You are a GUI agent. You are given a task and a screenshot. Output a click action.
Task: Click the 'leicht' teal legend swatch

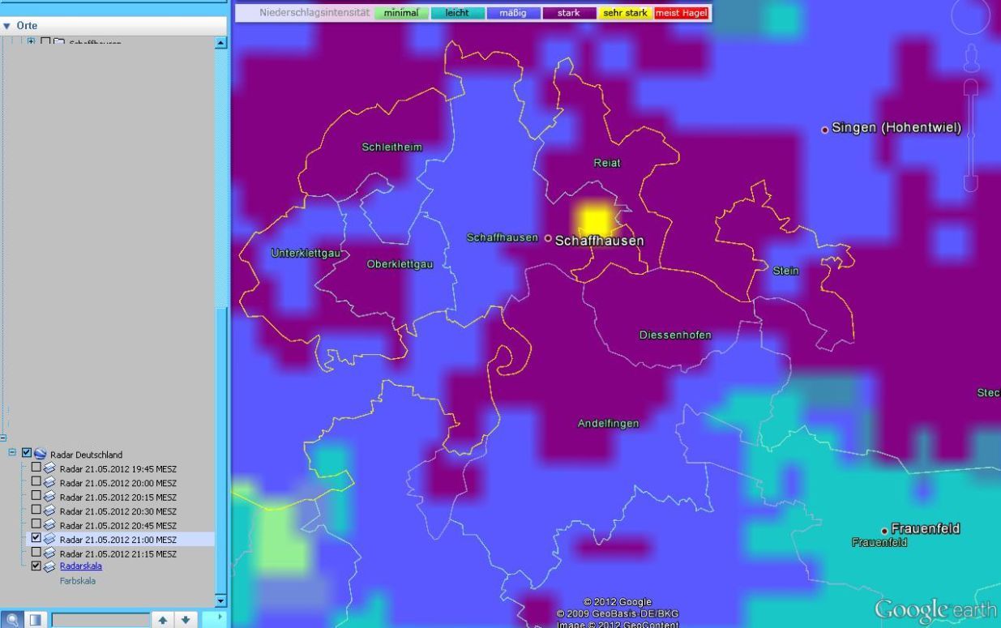pyautogui.click(x=457, y=13)
